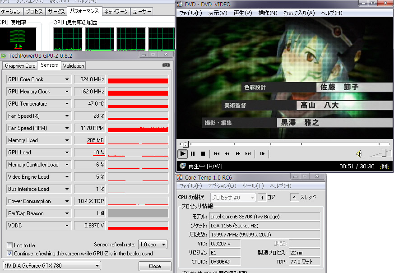Open the Memory Used sensor dropdown
The height and width of the screenshot is (273, 394).
pyautogui.click(x=67, y=140)
